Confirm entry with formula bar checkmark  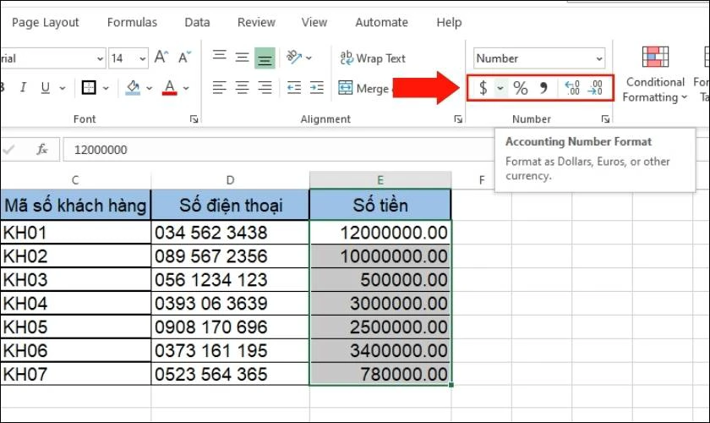(8, 149)
